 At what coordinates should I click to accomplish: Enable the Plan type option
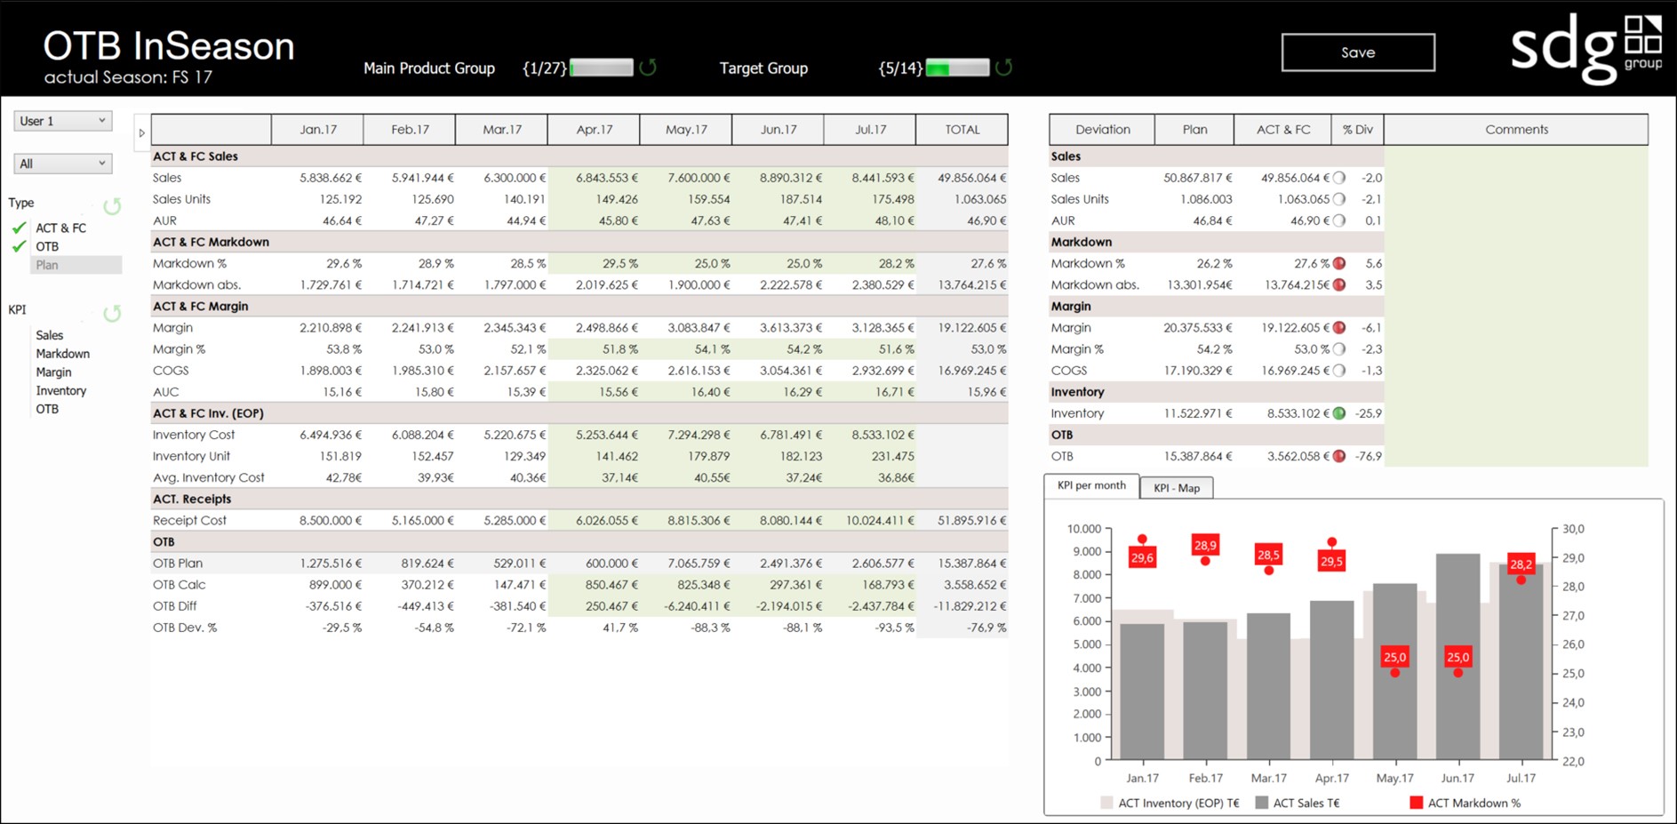(x=76, y=265)
